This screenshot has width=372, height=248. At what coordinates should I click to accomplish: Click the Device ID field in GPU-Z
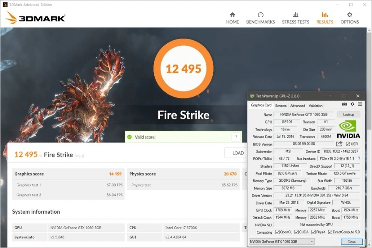341,151
